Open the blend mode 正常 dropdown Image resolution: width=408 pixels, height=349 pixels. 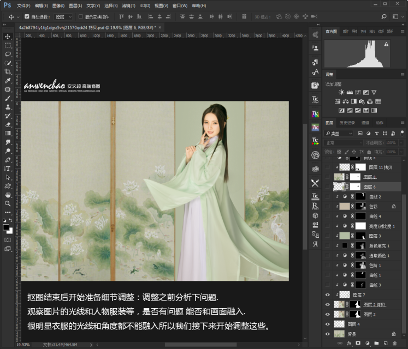pos(343,143)
